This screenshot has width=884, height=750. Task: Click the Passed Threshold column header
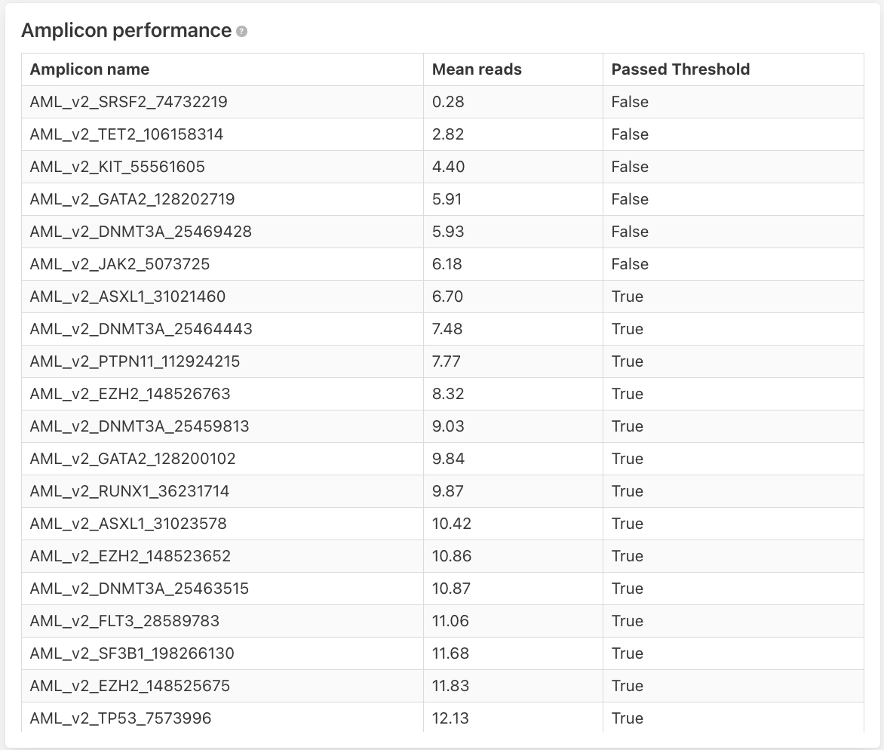pyautogui.click(x=680, y=69)
